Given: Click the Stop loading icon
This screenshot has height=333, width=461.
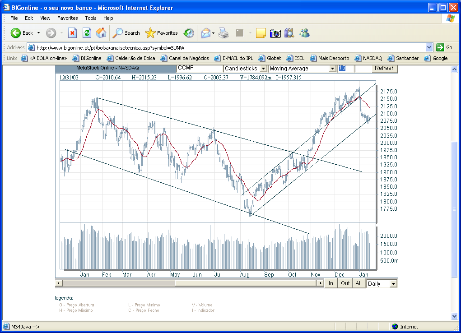Looking at the screenshot, I should coord(72,33).
